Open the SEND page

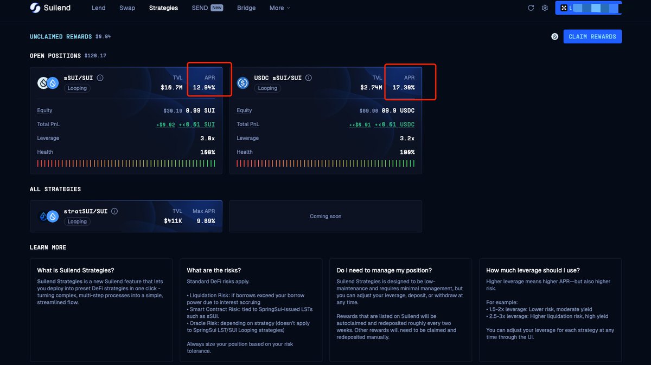click(x=200, y=8)
